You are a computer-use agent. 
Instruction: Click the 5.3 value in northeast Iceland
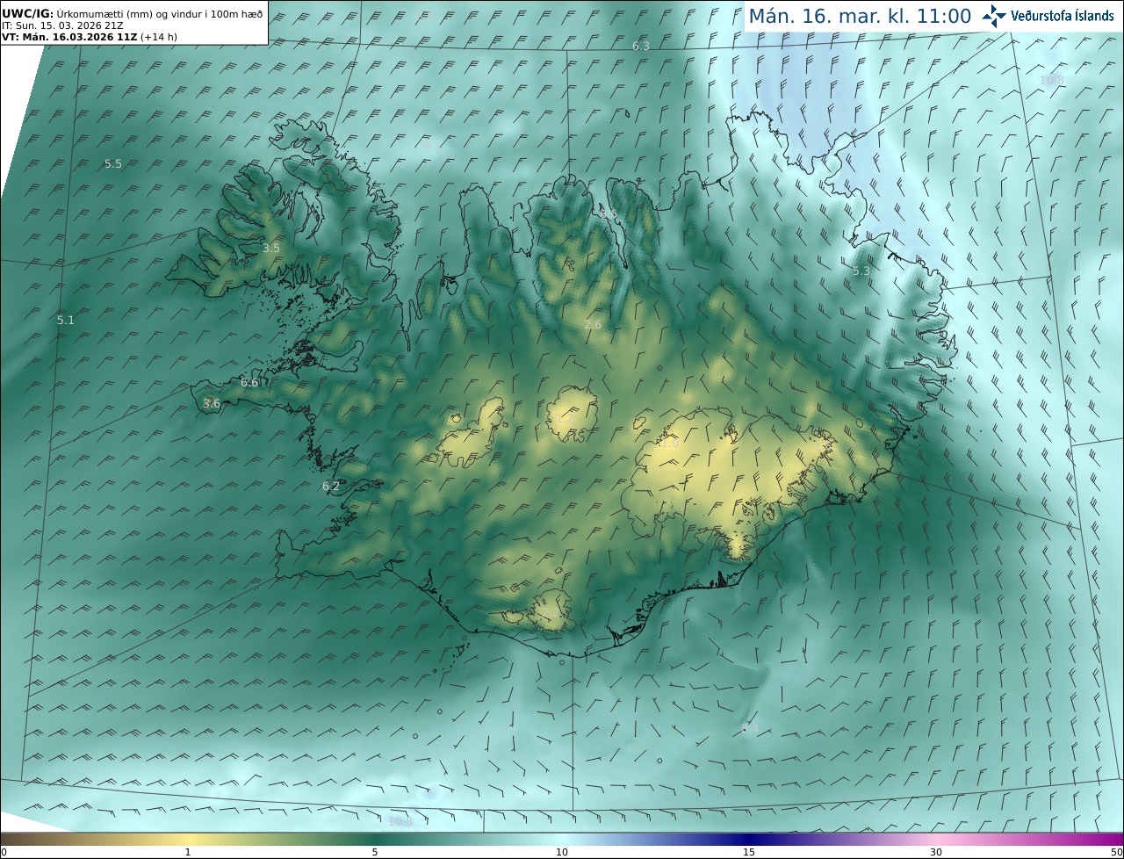(x=861, y=271)
